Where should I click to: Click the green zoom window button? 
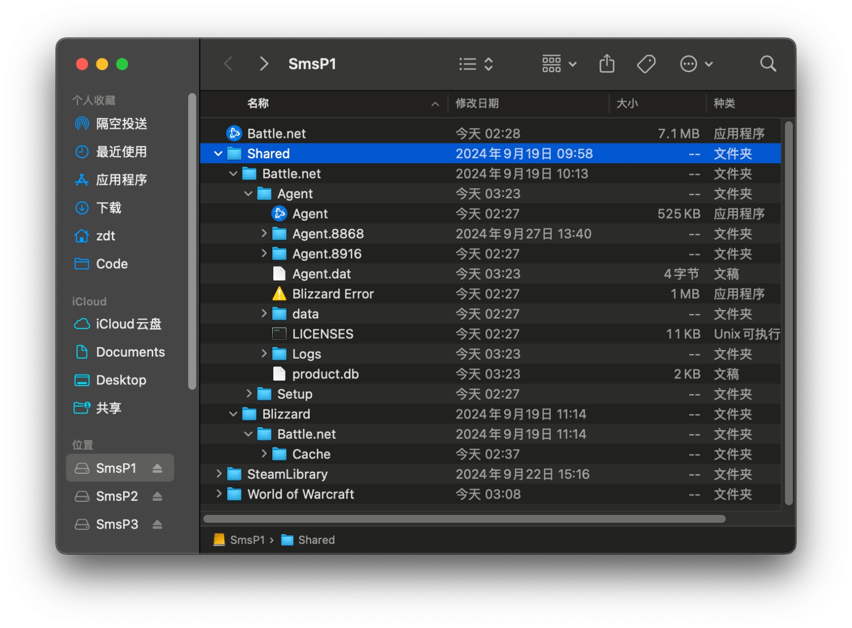click(122, 64)
